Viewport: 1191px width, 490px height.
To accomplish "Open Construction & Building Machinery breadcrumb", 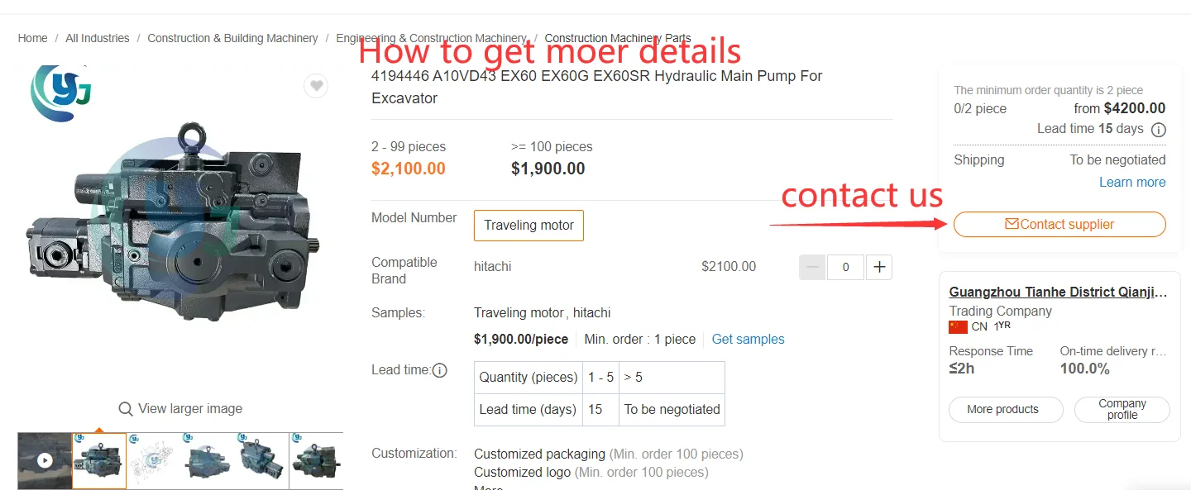I will tap(232, 38).
